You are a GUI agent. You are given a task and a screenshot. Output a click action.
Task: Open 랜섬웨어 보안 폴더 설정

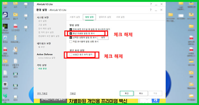[x=49, y=36]
